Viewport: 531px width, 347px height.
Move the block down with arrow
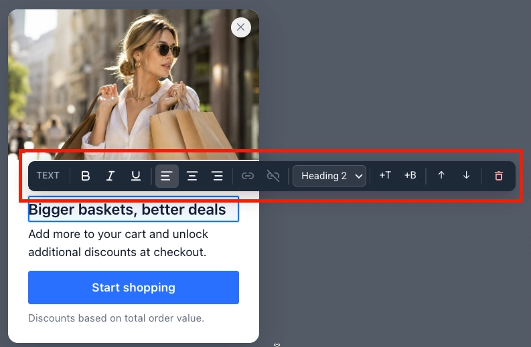click(x=466, y=176)
